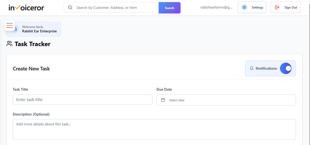Image resolution: width=310 pixels, height=145 pixels.
Task: Click the Sign Out button label
Action: [x=290, y=8]
